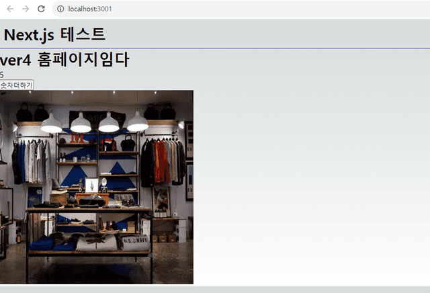The height and width of the screenshot is (293, 430).
Task: Click the ver4 홈페이지임다 heading
Action: click(64, 60)
